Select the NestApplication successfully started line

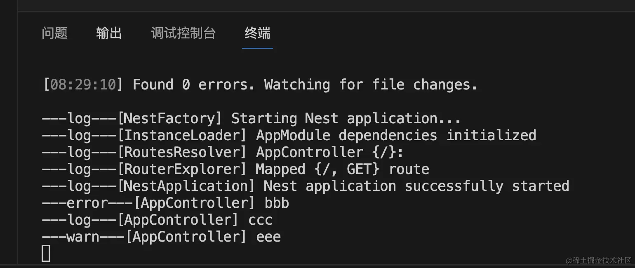[x=305, y=186]
